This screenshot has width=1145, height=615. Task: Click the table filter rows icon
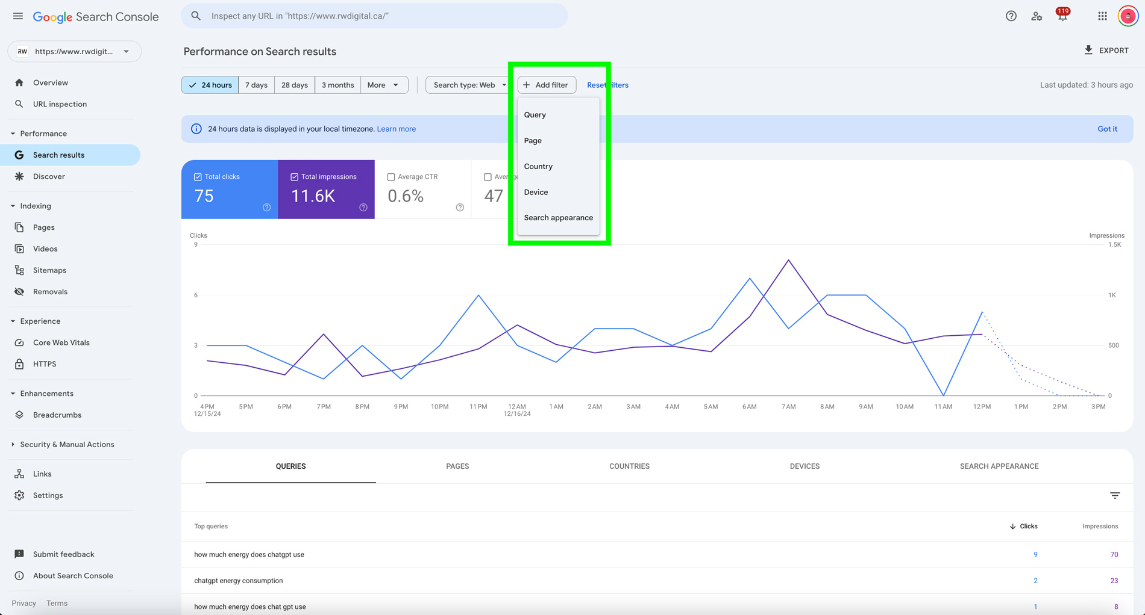click(x=1115, y=495)
